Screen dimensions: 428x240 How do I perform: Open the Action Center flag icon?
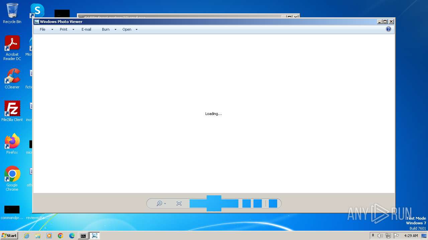[396, 236]
